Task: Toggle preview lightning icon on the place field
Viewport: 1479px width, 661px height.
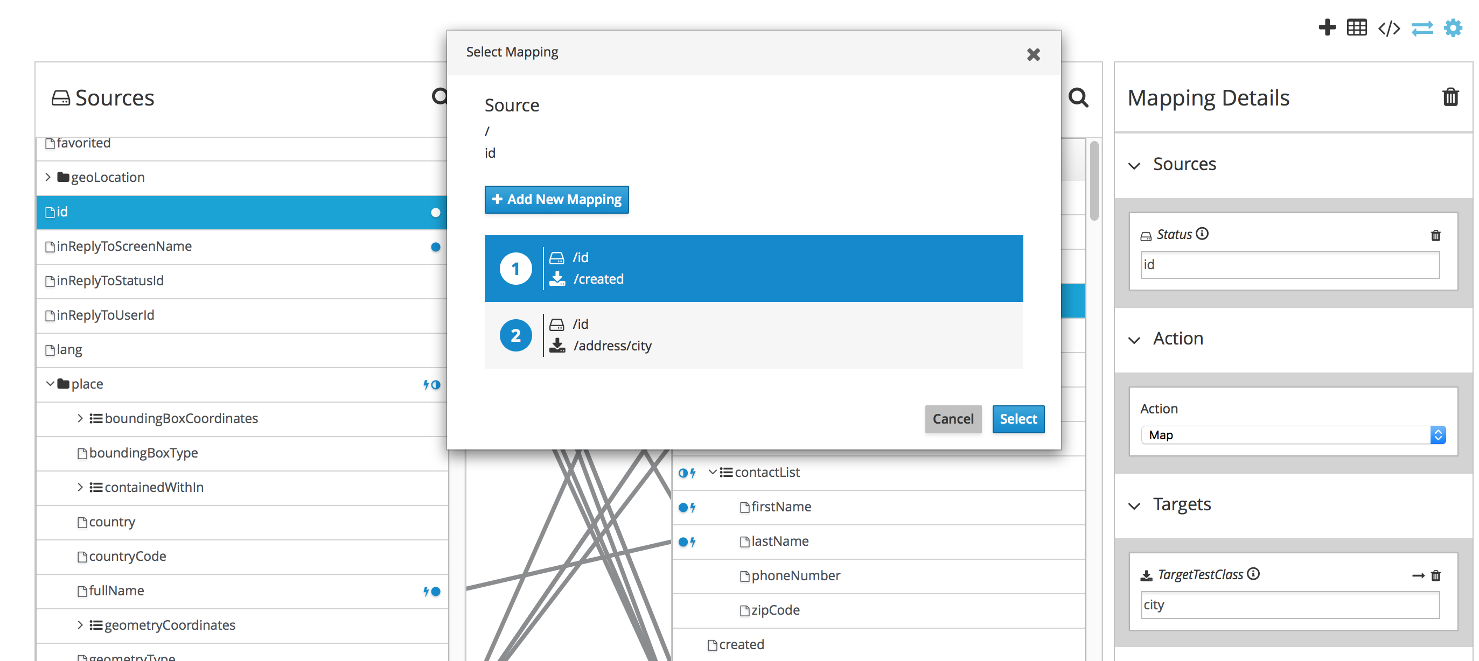Action: coord(427,385)
